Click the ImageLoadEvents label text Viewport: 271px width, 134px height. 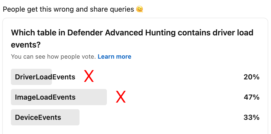[x=45, y=97]
